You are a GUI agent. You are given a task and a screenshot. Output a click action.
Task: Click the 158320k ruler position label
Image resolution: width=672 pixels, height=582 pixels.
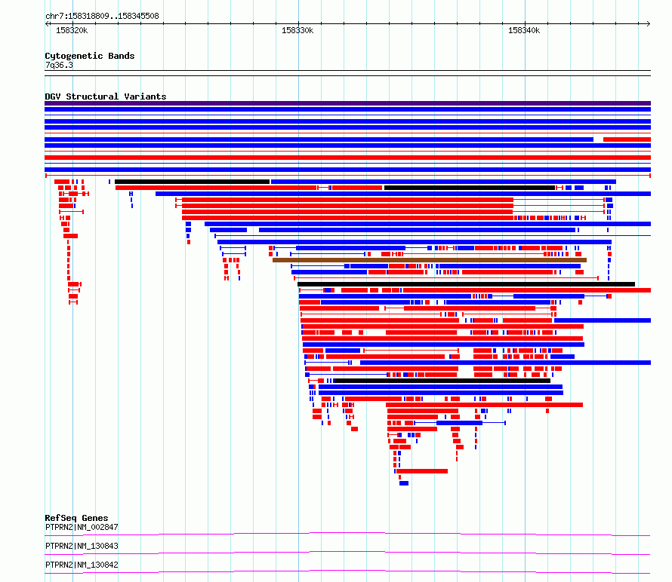[x=72, y=30]
